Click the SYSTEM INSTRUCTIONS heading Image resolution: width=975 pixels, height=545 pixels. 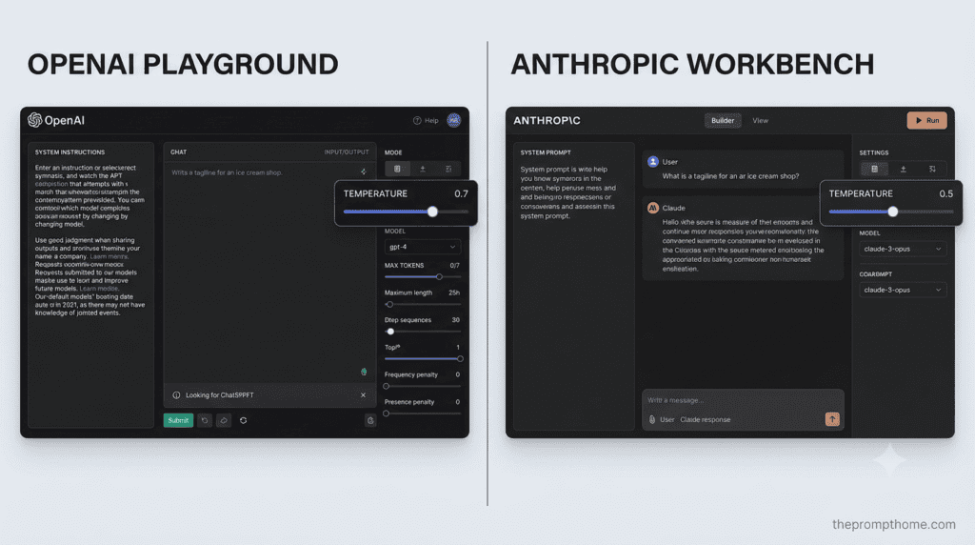coord(70,151)
